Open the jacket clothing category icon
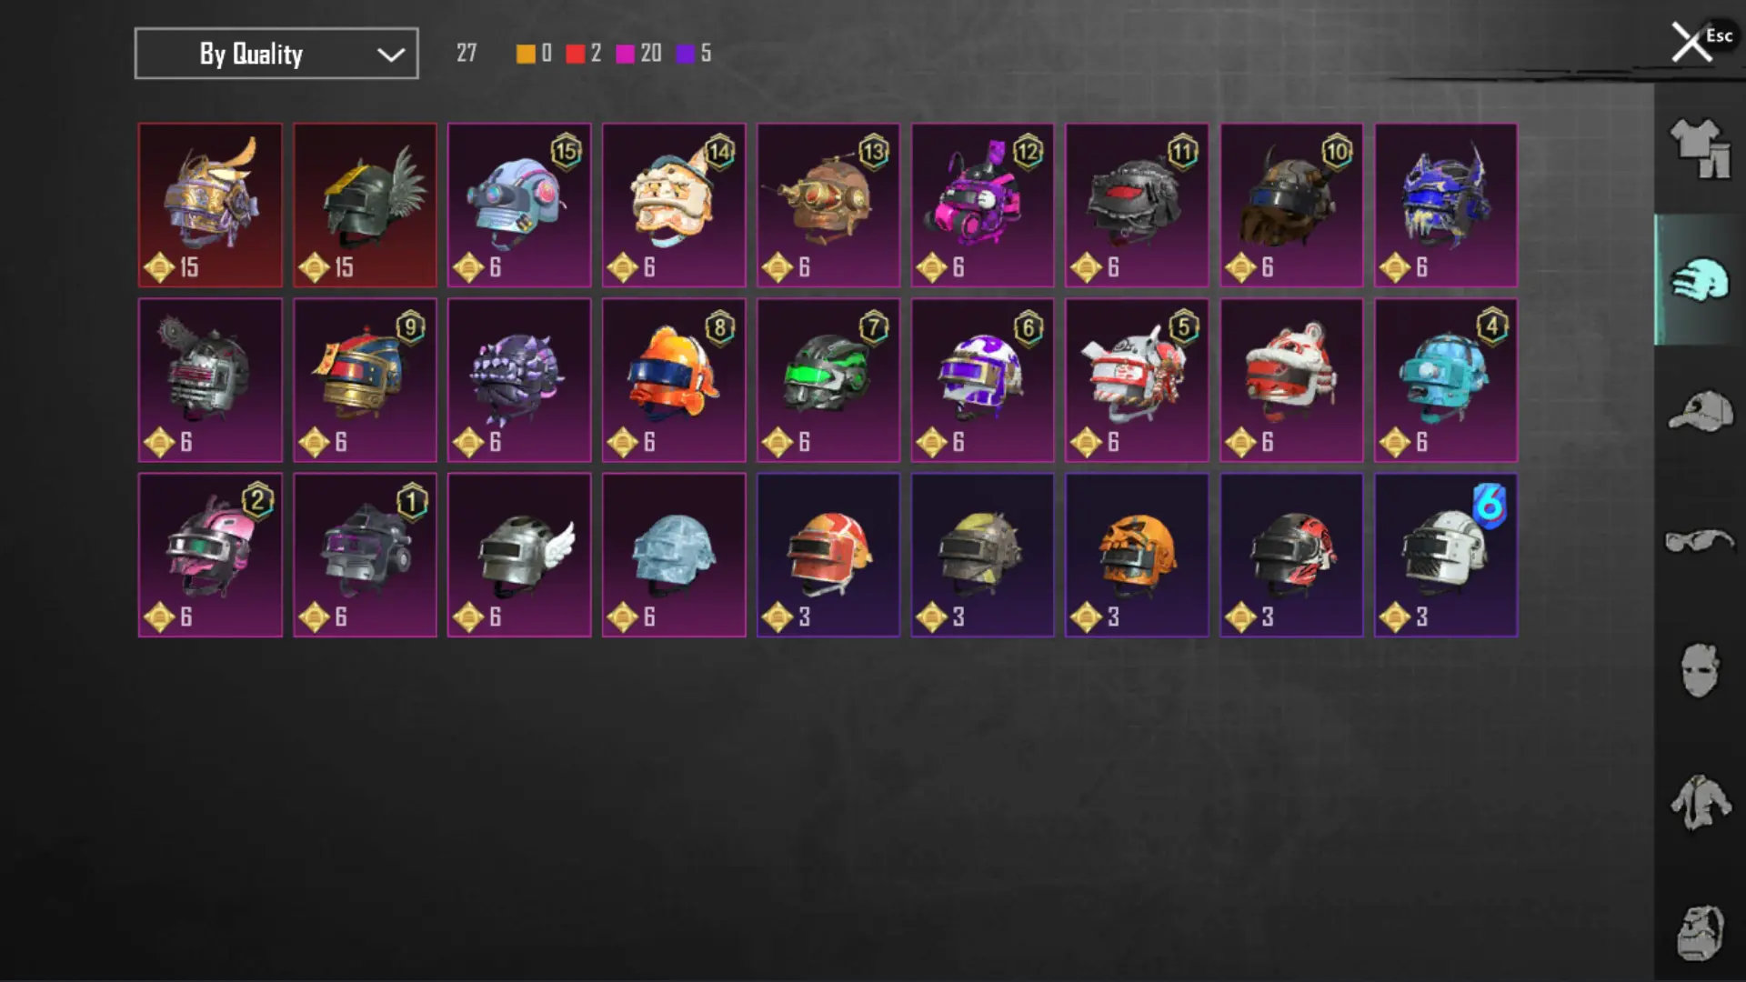Viewport: 1746px width, 982px height. click(1700, 801)
